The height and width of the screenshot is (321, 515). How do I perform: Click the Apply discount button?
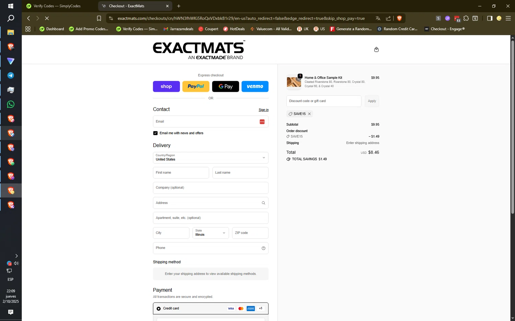tap(372, 101)
